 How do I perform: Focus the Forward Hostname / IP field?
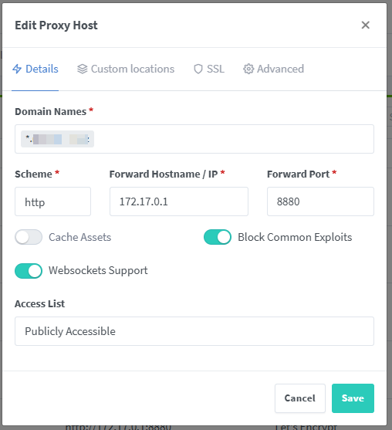click(x=179, y=201)
